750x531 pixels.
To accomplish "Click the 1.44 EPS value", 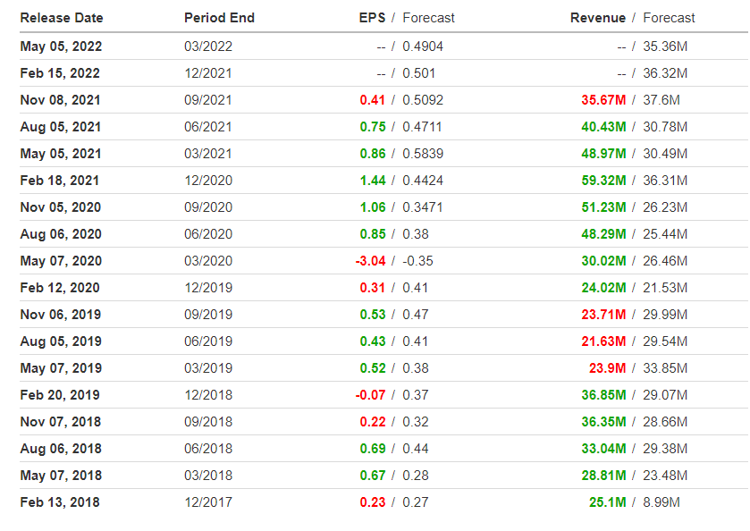I will click(373, 181).
